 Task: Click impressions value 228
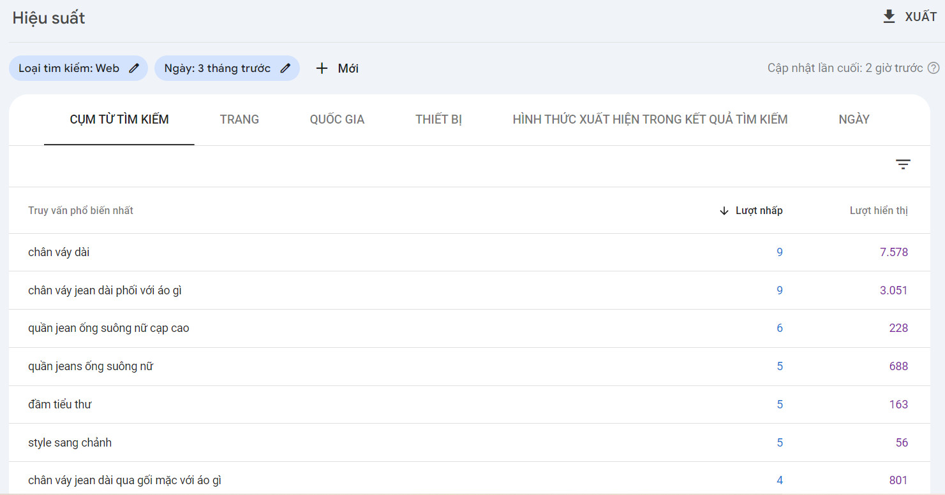[898, 329]
